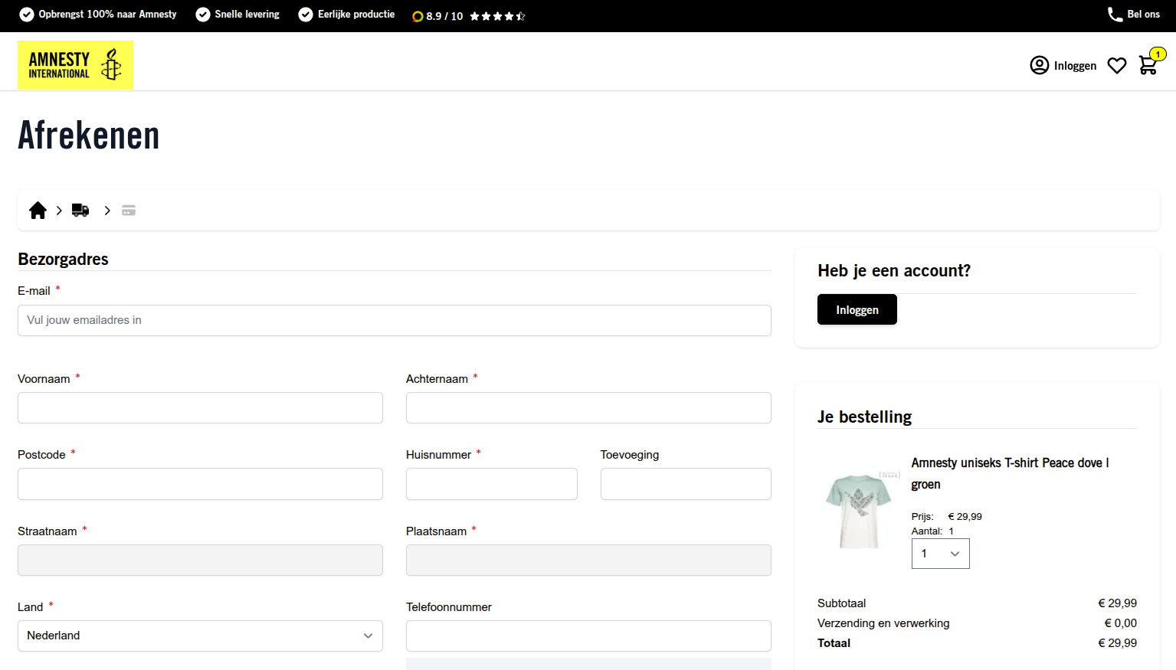Click the 8.9 / 10 star rating

(x=469, y=16)
